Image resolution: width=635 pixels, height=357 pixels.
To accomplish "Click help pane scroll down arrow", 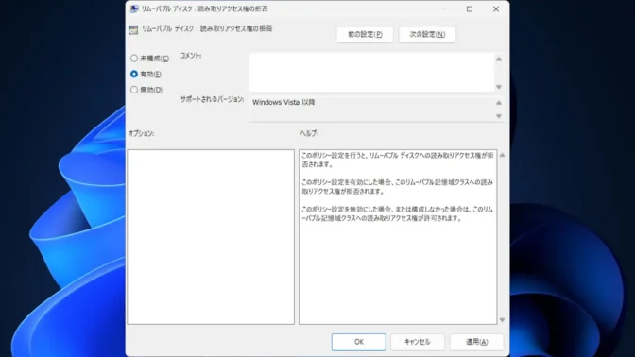I will pyautogui.click(x=502, y=320).
